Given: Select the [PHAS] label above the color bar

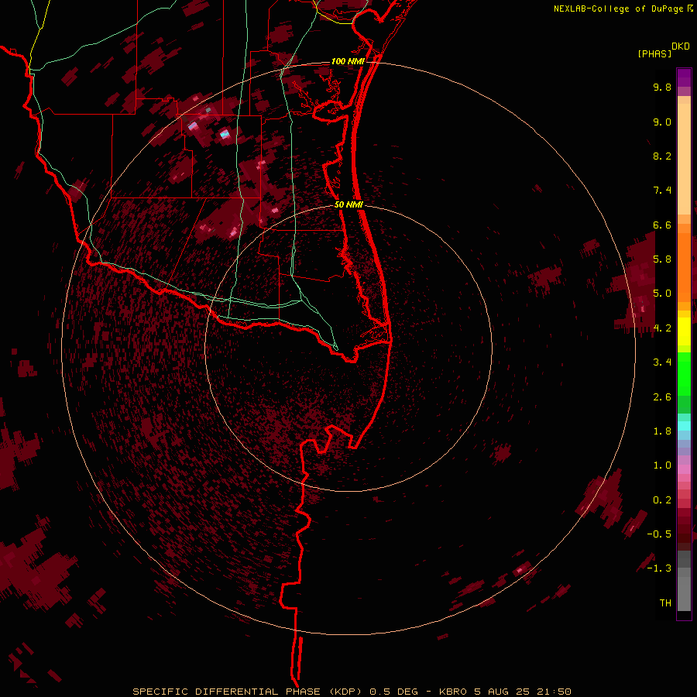Looking at the screenshot, I should click(654, 54).
